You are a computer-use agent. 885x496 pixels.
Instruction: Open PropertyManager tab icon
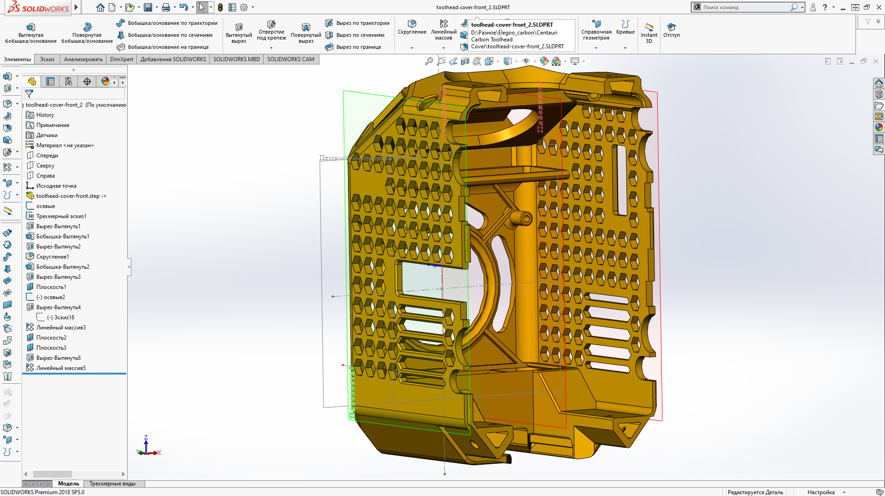50,81
